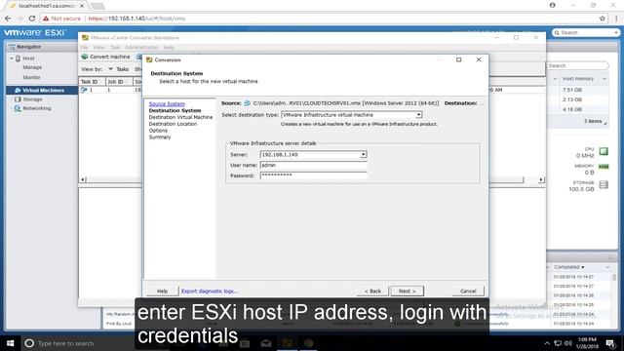Viewport: 624px width, 351px height.
Task: Click the taskbar clock
Action: [x=587, y=343]
